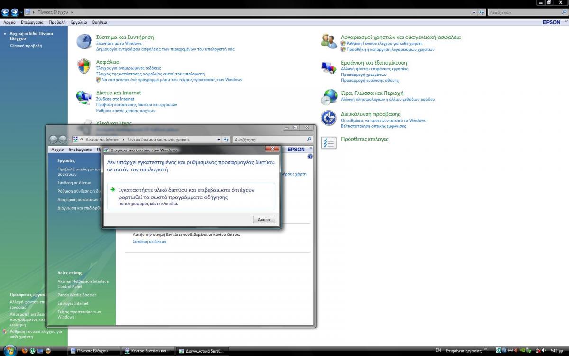Click the Ξεκινήστε με τα Windows link
The height and width of the screenshot is (356, 569).
tap(119, 43)
